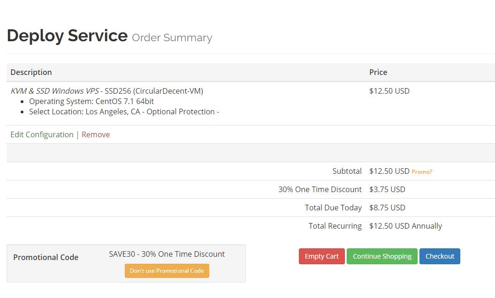The image size is (495, 298).
Task: Click the Description column header
Action: pyautogui.click(x=31, y=72)
